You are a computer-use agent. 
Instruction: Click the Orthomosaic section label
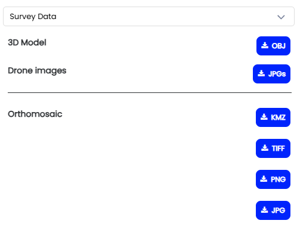[35, 114]
